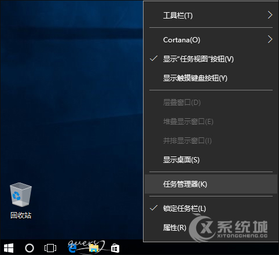
Task: Launch Microsoft Edge from the taskbar
Action: click(72, 248)
